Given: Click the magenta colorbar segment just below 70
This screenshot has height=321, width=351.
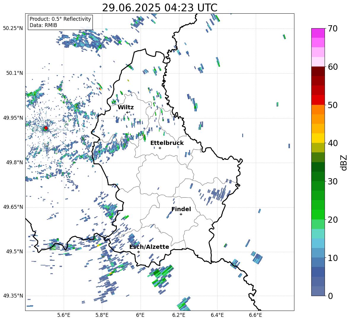Looking at the screenshot, I should tap(318, 33).
